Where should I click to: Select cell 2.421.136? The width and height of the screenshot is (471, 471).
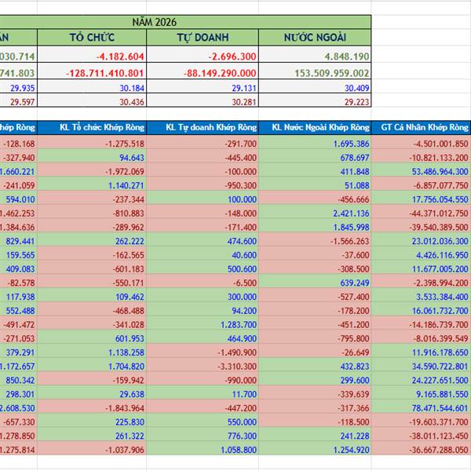[x=315, y=212]
